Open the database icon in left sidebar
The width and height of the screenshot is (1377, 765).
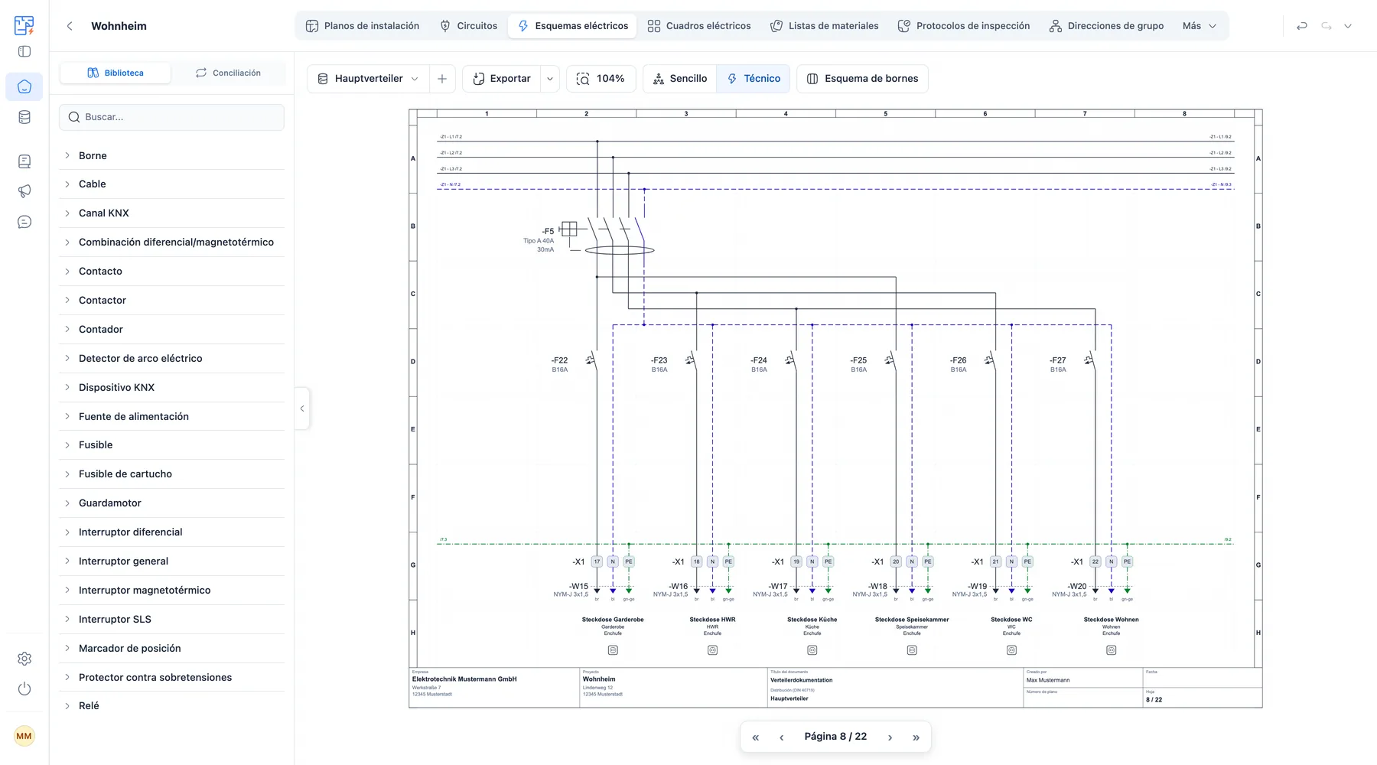[x=24, y=117]
